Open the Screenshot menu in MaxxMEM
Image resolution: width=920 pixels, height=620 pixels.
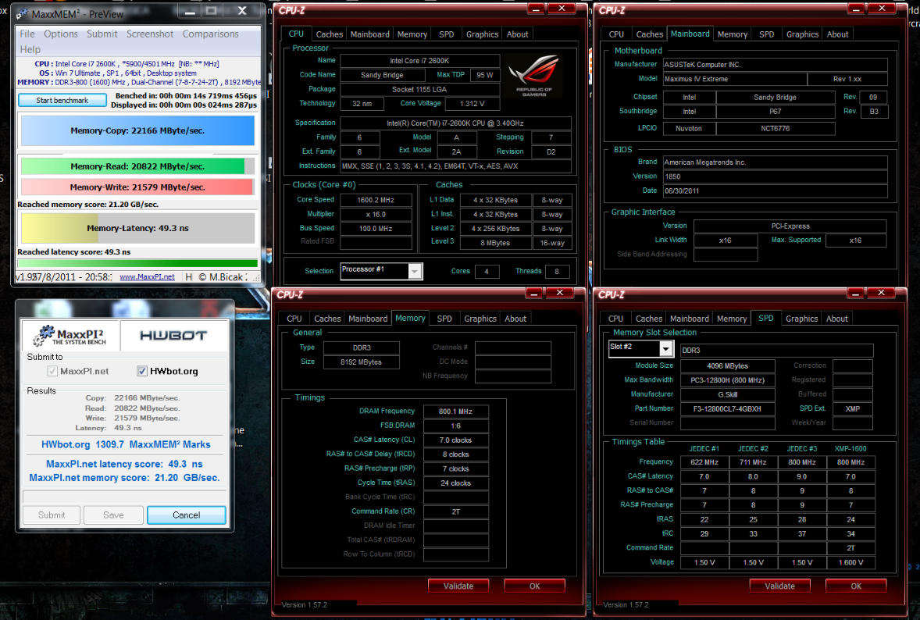pos(150,34)
